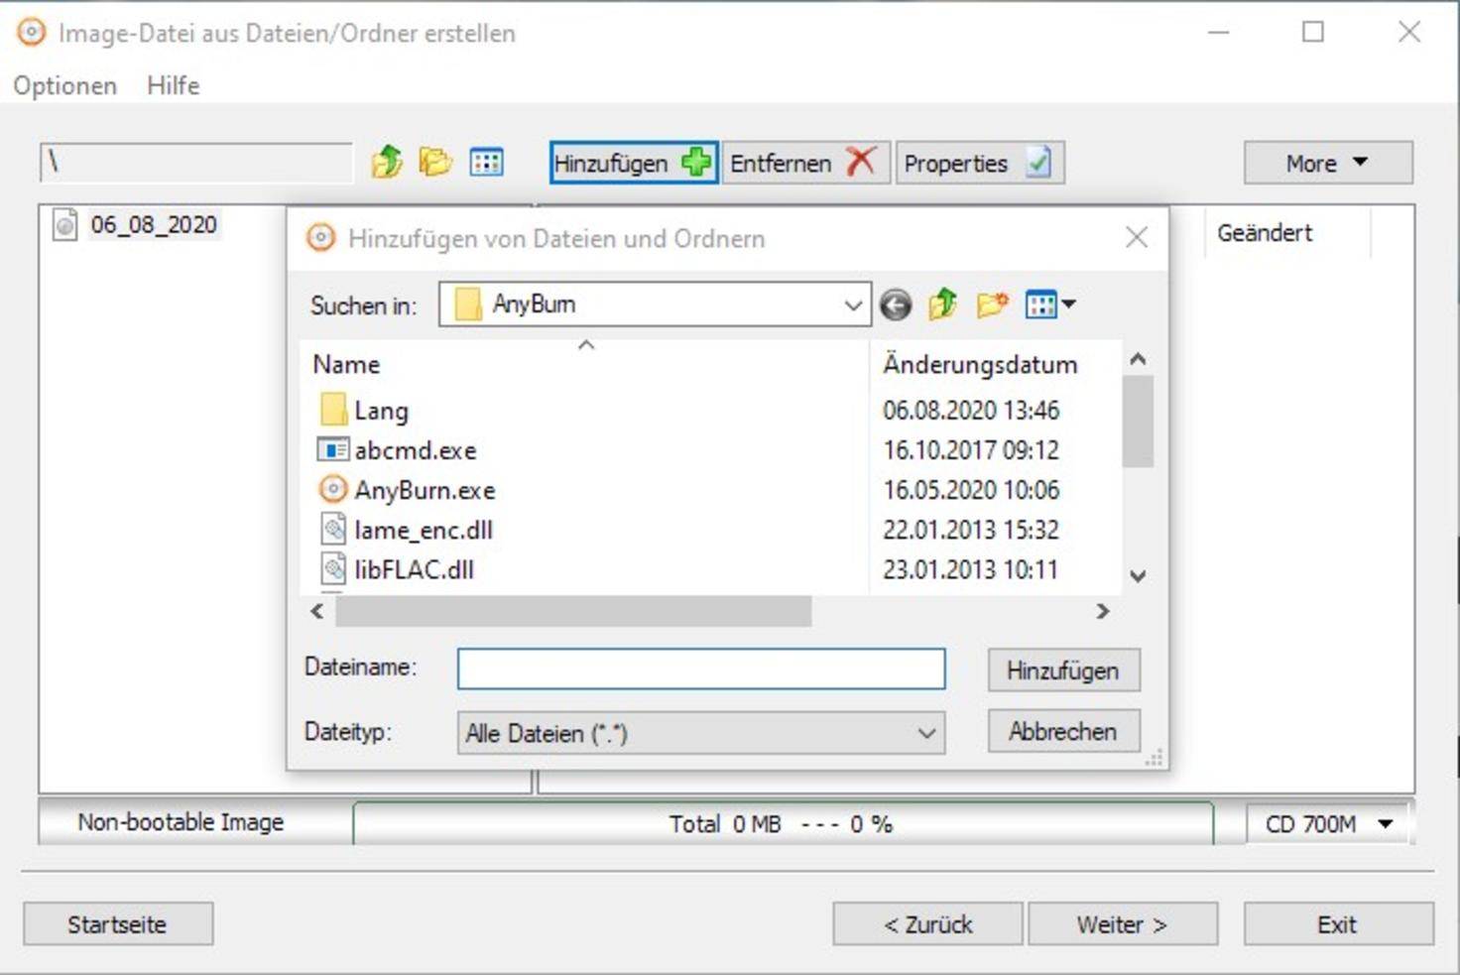
Task: Open the Dateityp 'Alle Dateien' dropdown
Action: pos(925,734)
